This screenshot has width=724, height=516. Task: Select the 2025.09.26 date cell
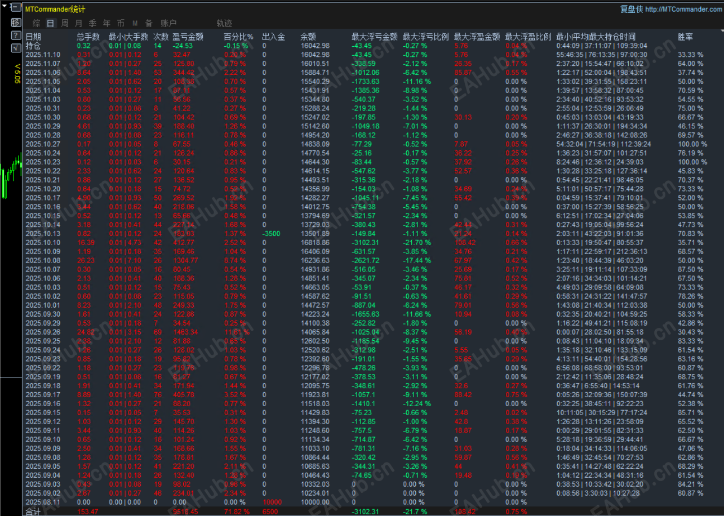pos(43,332)
